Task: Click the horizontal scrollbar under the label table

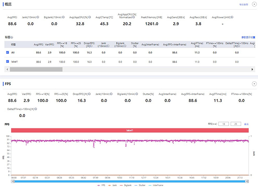Action: click(34, 69)
